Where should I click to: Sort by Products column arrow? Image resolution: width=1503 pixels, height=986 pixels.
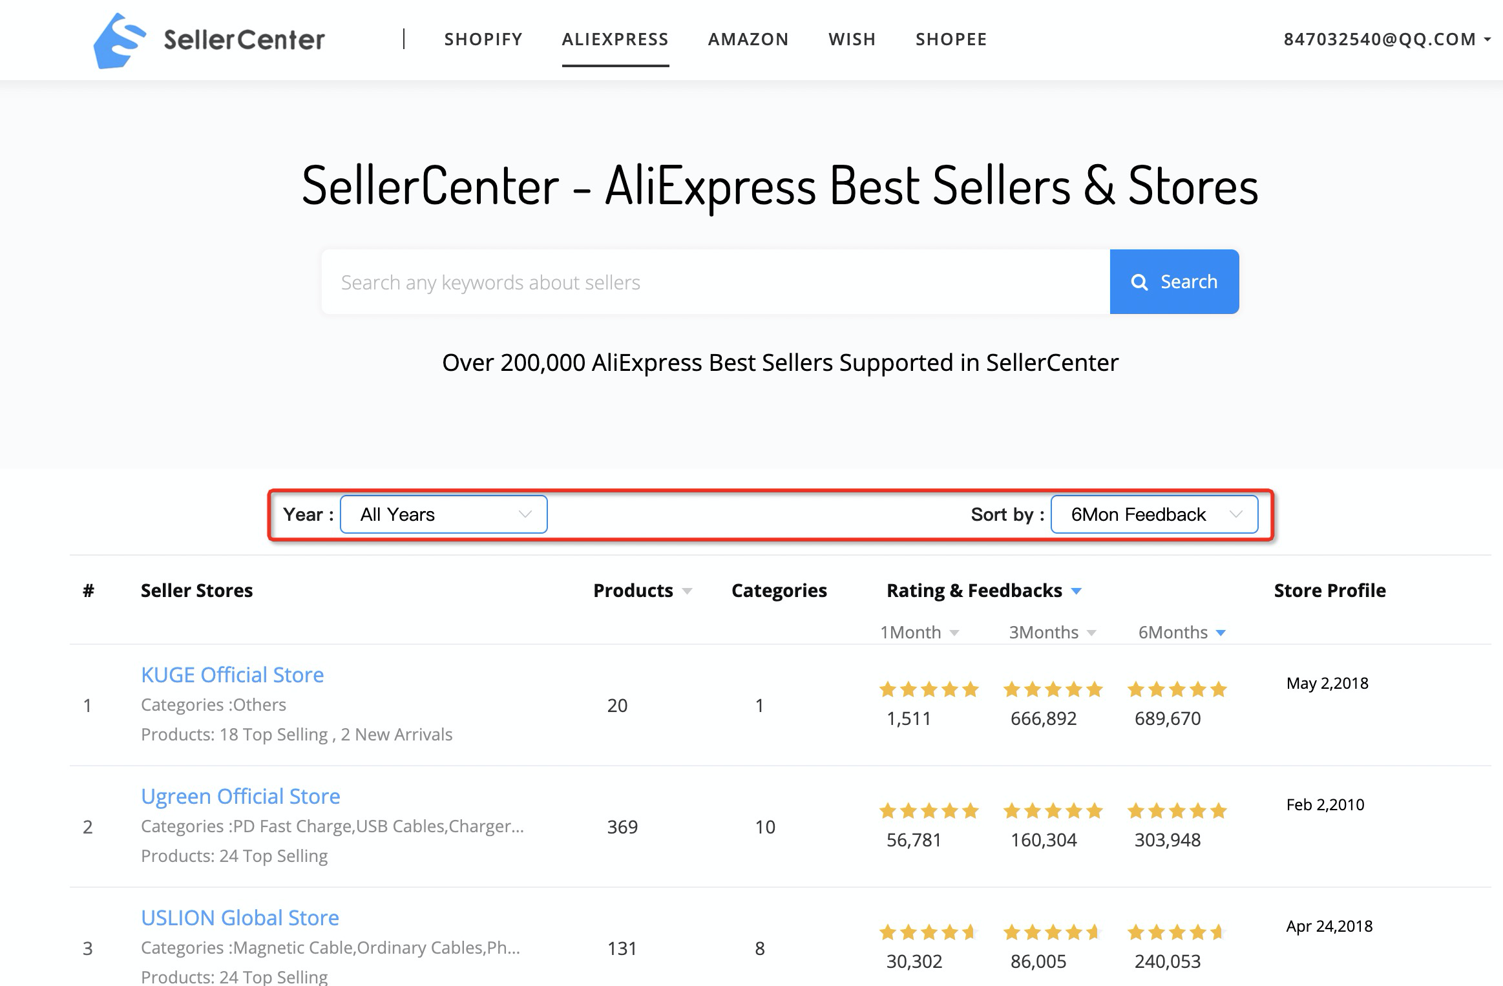[687, 591]
